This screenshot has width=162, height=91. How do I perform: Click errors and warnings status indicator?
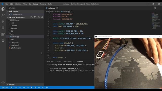tap(5, 87)
